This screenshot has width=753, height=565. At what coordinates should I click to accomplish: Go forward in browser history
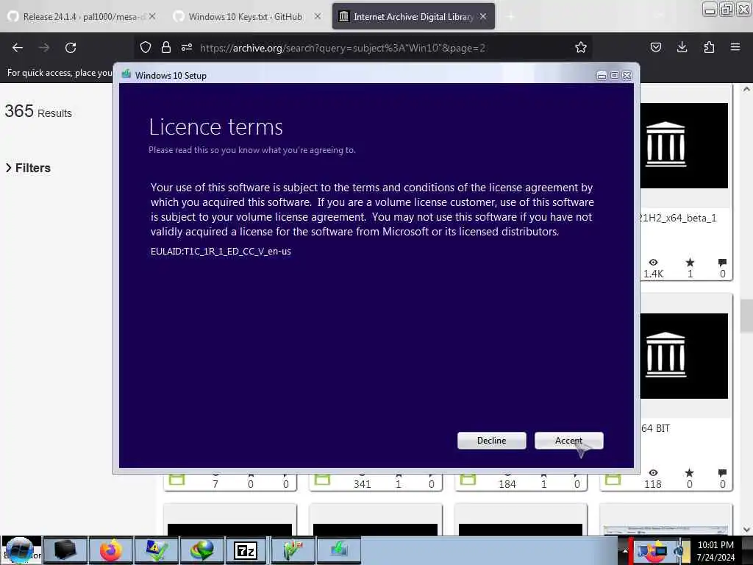[44, 48]
